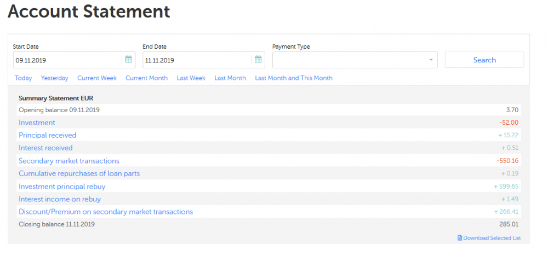The height and width of the screenshot is (256, 548).
Task: Select the Today date shortcut
Action: pyautogui.click(x=23, y=78)
